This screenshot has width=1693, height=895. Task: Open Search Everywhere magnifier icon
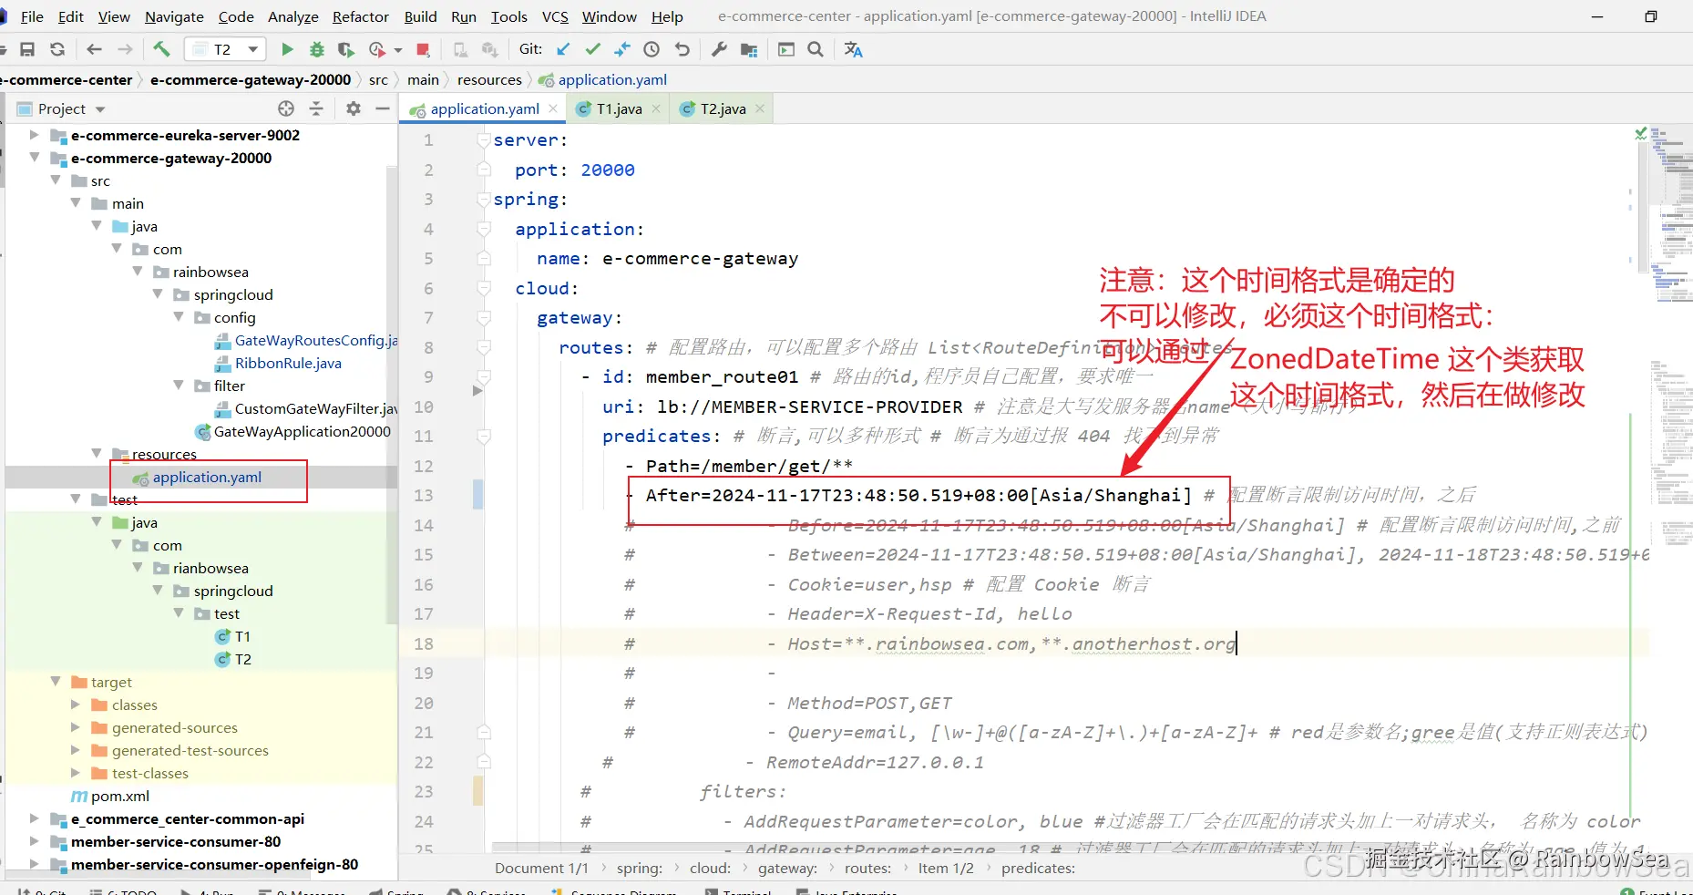pos(816,49)
